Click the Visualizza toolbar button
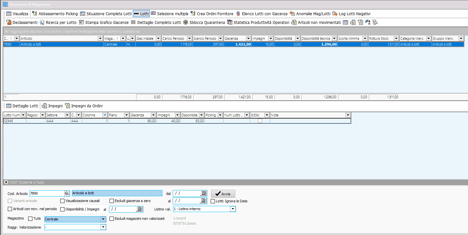This screenshot has height=235, width=468. point(17,14)
